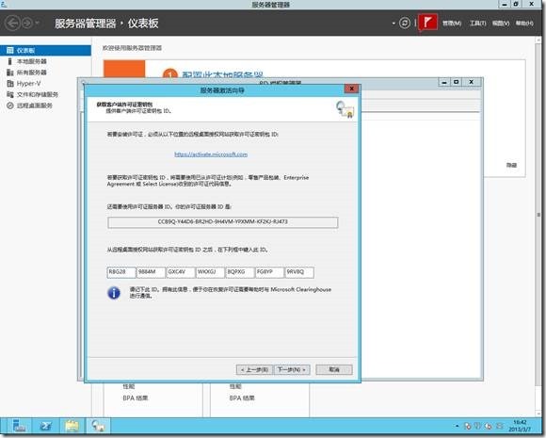This screenshot has width=546, height=438.
Task: Maximize the RD licensing manager window
Action: (x=456, y=82)
